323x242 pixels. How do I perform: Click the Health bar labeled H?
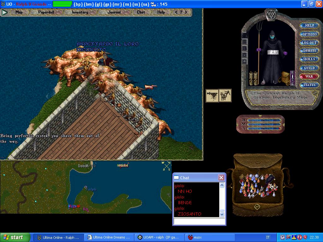coord(264,120)
